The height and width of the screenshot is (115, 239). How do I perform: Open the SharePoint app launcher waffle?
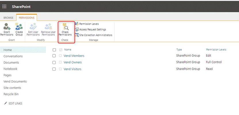pyautogui.click(x=5, y=7)
